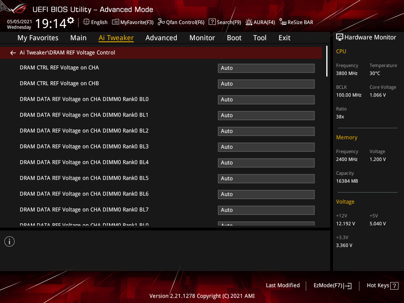Image resolution: width=404 pixels, height=303 pixels.
Task: Open the Exit tab
Action: tap(284, 38)
